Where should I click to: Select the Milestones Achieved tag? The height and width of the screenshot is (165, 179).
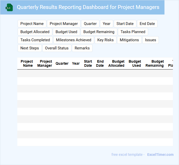pos(74,40)
